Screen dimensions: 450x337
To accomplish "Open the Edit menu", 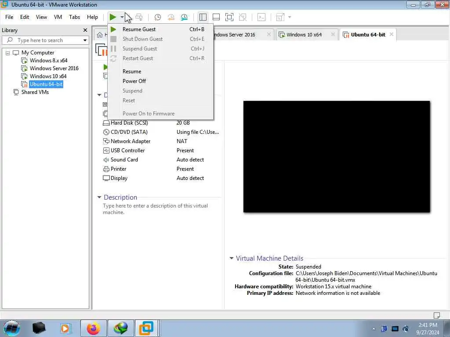I will click(25, 17).
